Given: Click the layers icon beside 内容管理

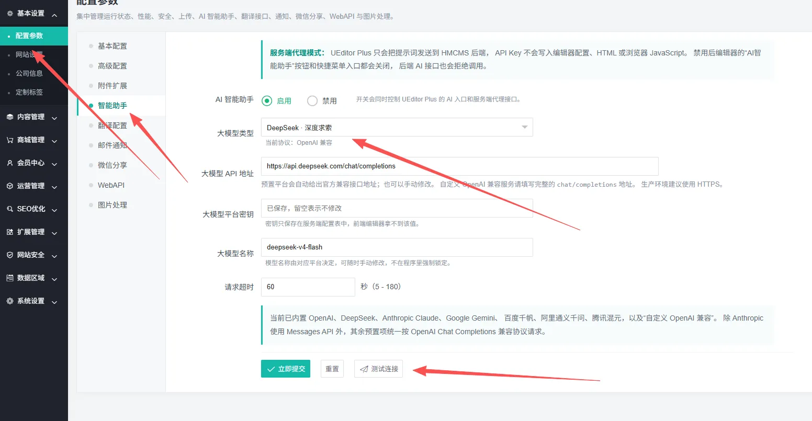Looking at the screenshot, I should pyautogui.click(x=10, y=117).
